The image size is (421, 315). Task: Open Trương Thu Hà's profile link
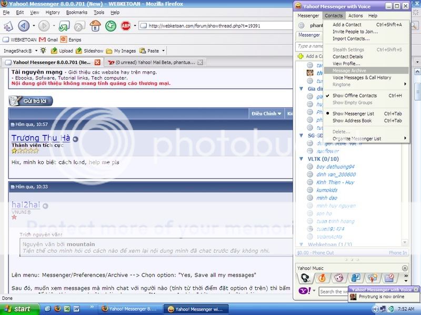point(41,138)
